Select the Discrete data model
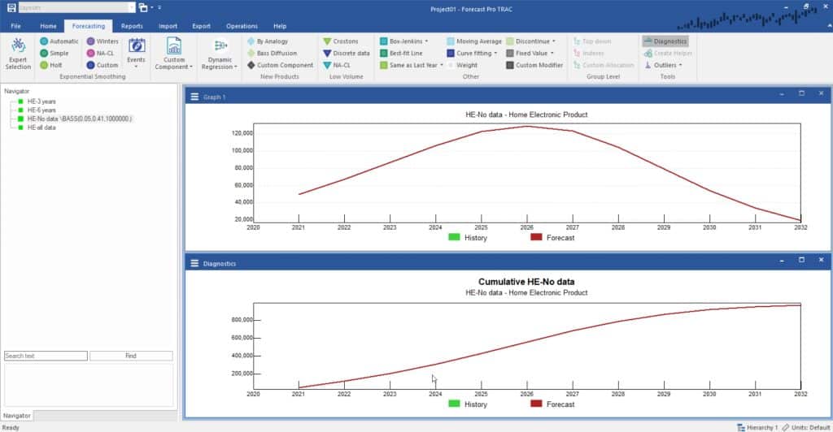This screenshot has height=432, width=833. click(x=327, y=53)
